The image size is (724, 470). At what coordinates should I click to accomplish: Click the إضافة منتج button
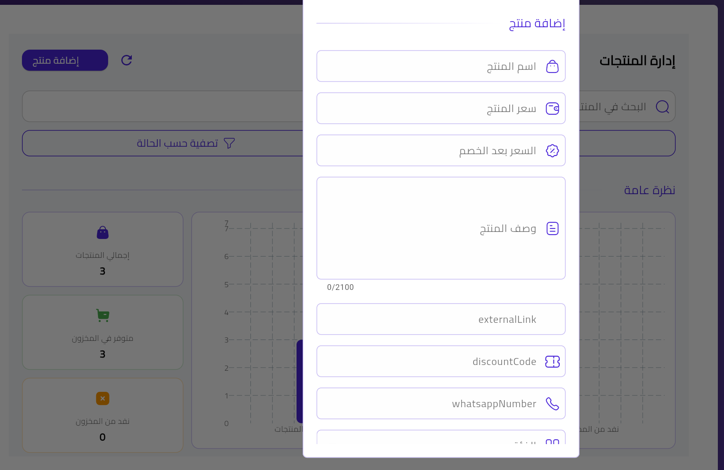pyautogui.click(x=65, y=60)
